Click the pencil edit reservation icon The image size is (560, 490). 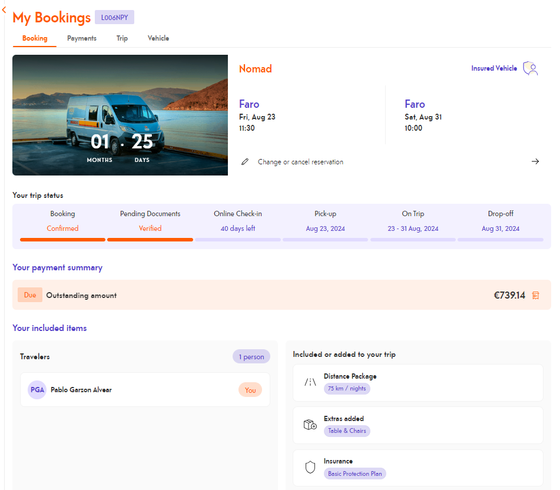(245, 161)
